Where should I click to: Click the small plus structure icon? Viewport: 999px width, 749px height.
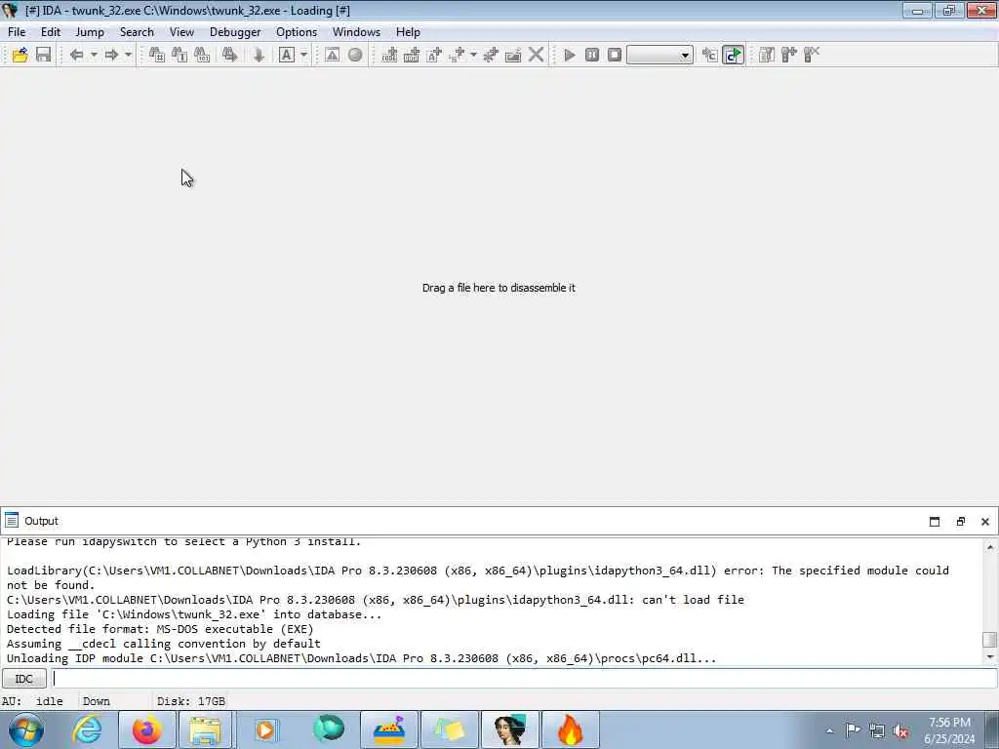coord(457,55)
